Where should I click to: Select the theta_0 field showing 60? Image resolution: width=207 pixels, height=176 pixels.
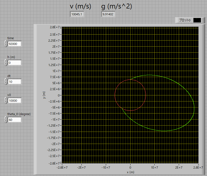click(x=14, y=120)
